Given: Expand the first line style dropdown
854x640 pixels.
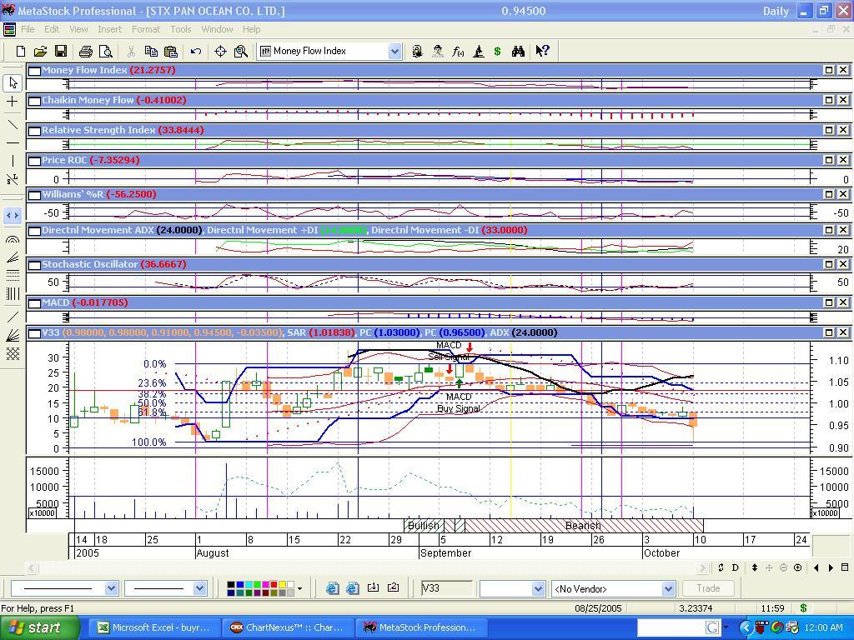Looking at the screenshot, I should click(x=111, y=588).
